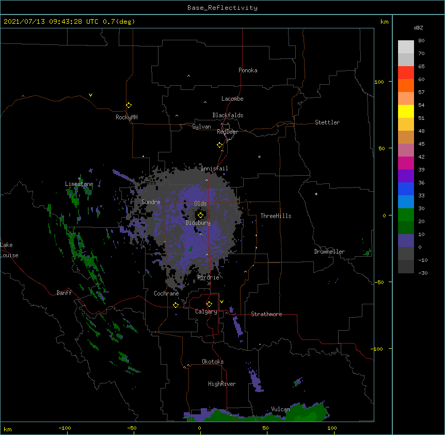Click the Didsbury town label
This screenshot has height=435, width=445.
click(198, 223)
